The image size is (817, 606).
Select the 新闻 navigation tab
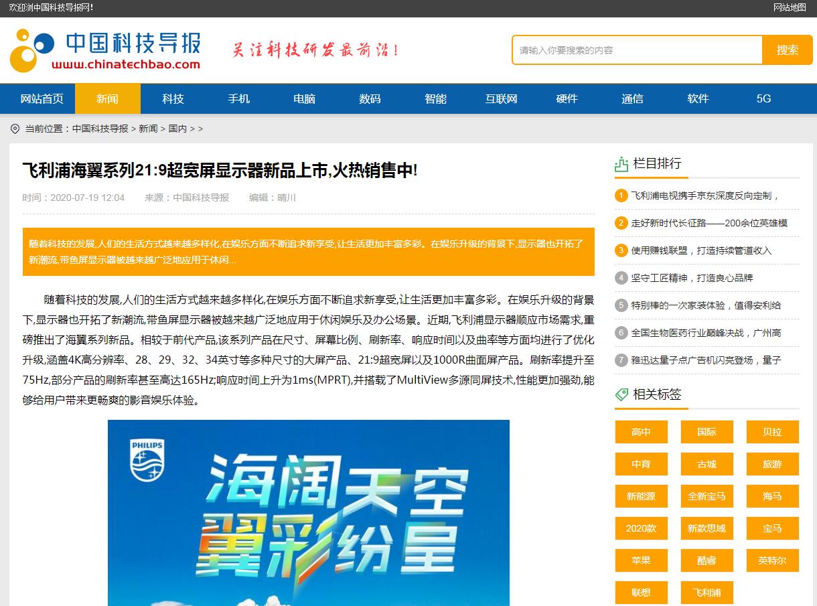pos(108,99)
